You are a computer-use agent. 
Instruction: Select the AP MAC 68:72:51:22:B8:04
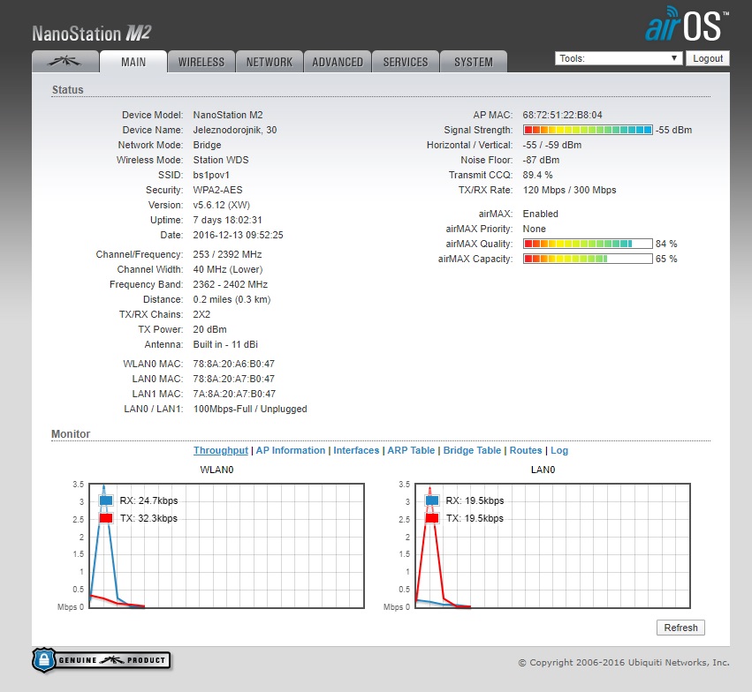563,115
